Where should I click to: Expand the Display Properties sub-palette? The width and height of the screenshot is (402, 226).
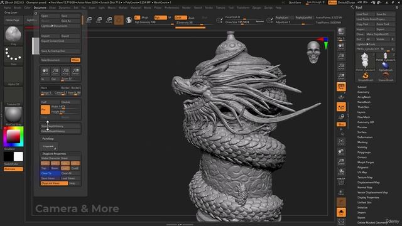point(368,197)
